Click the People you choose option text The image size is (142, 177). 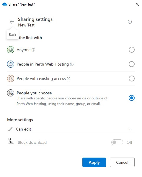coord(34,93)
